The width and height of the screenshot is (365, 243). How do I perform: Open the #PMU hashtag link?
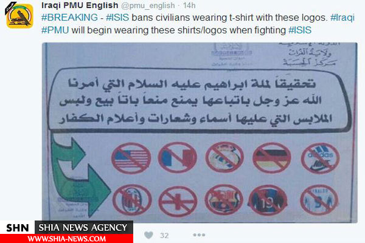point(55,30)
